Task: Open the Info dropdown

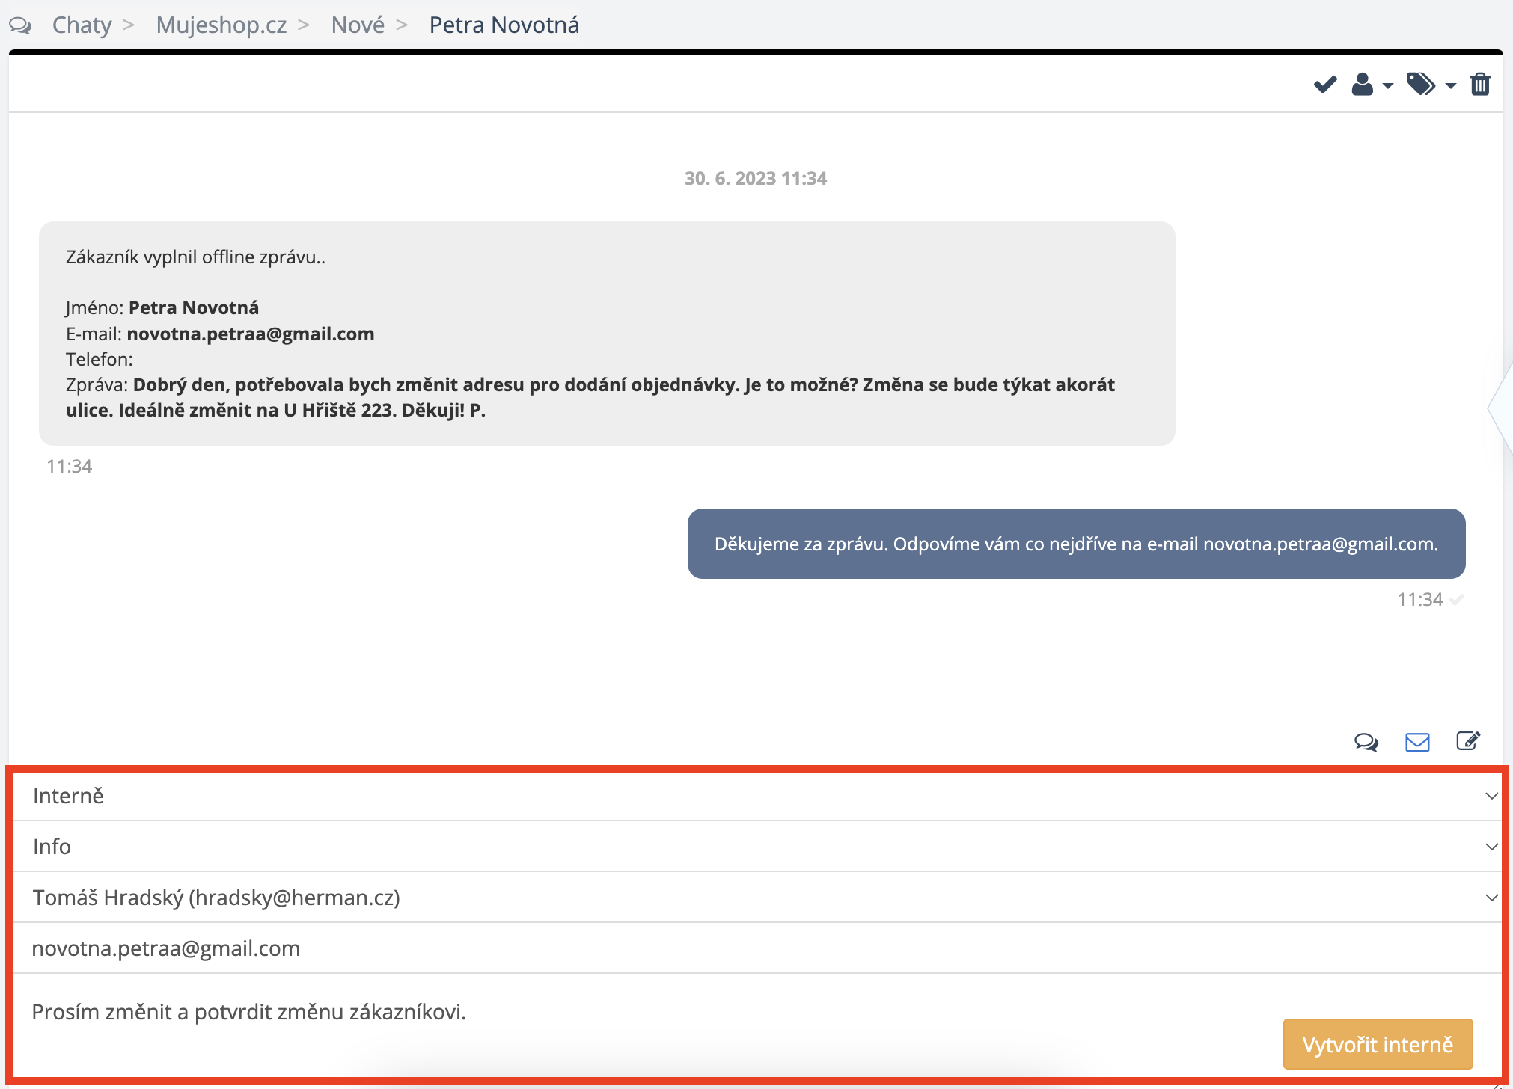Action: tap(756, 847)
